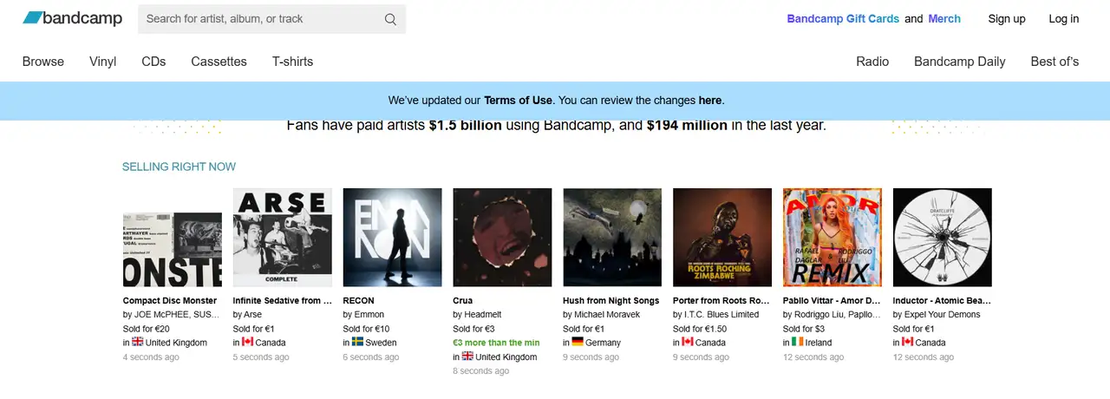This screenshot has height=399, width=1110.
Task: Click Porter from Roots Ro... title
Action: tap(721, 301)
